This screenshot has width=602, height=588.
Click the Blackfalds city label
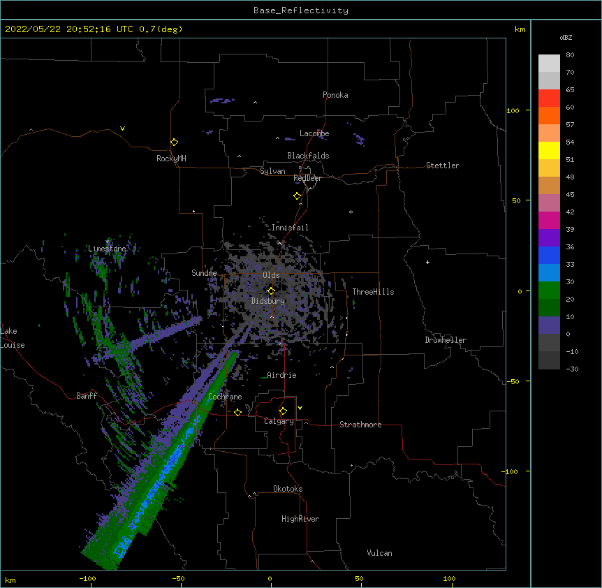click(x=308, y=156)
